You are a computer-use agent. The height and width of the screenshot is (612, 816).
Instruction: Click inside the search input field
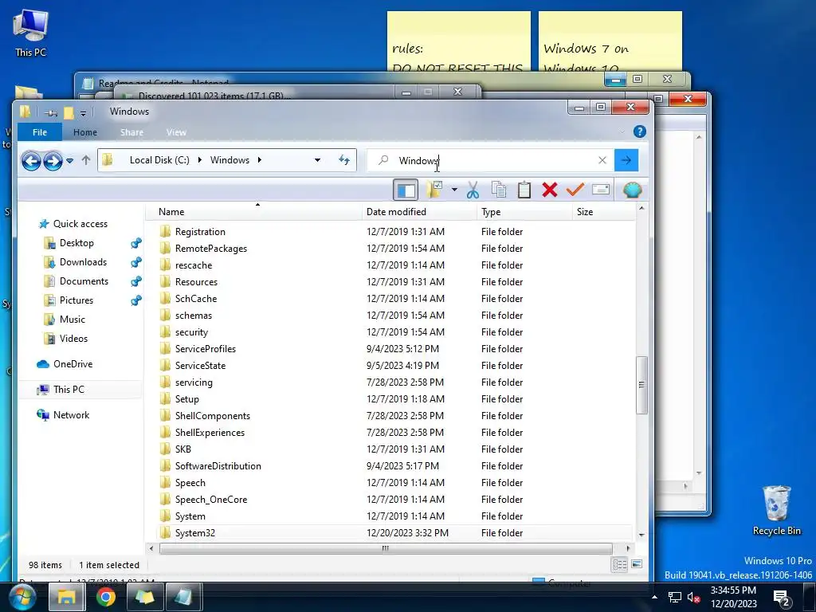[x=489, y=160]
